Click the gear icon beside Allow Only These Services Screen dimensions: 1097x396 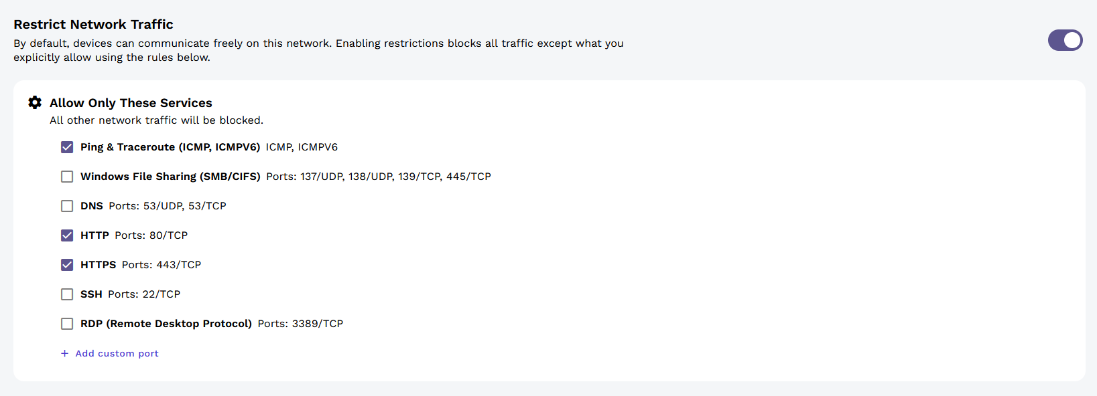(35, 102)
